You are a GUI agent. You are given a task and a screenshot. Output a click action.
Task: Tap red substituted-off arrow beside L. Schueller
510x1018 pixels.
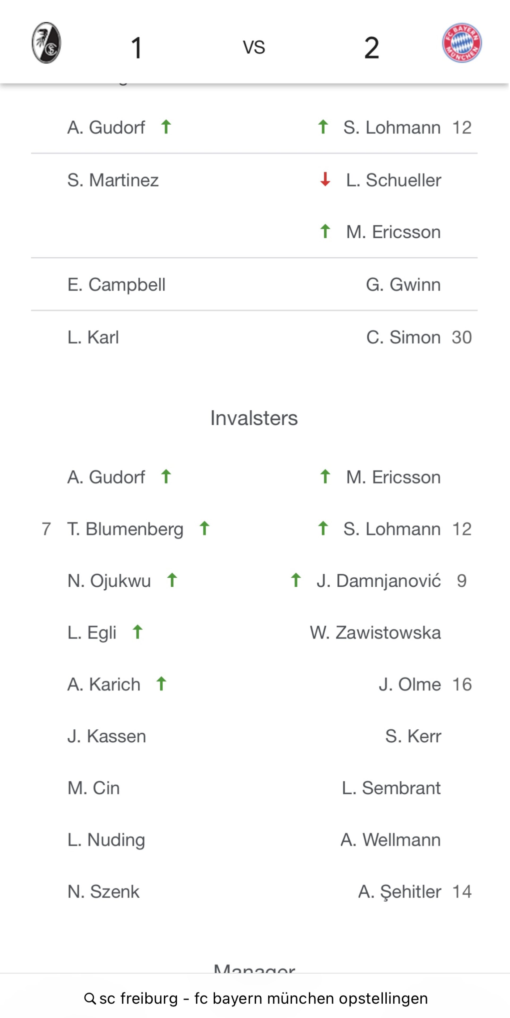[x=325, y=179]
